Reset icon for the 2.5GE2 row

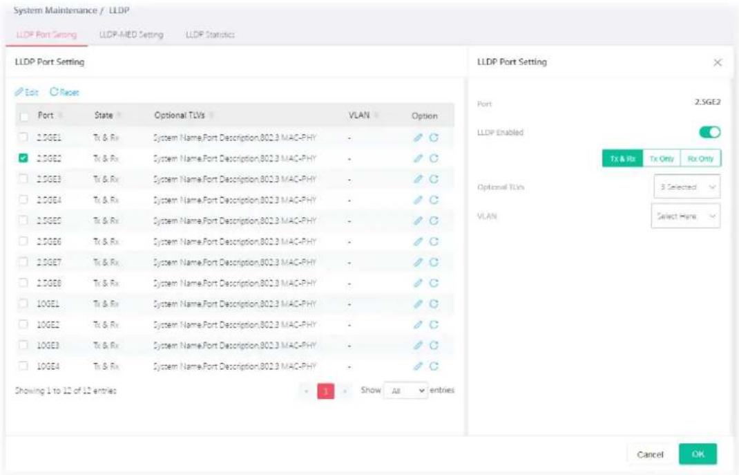(x=434, y=158)
